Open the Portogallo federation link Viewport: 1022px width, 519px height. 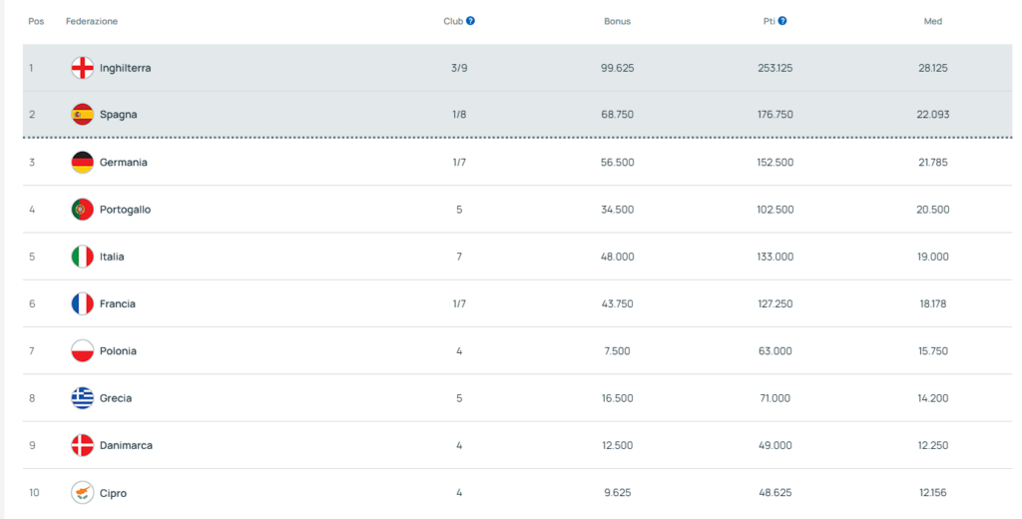pos(125,210)
